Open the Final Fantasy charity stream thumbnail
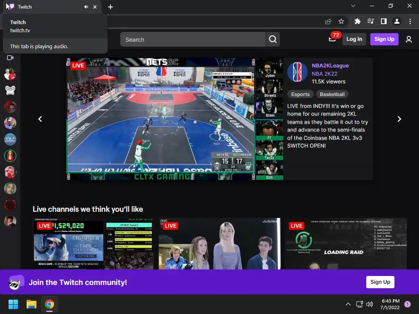The image size is (419, 314). click(x=94, y=244)
